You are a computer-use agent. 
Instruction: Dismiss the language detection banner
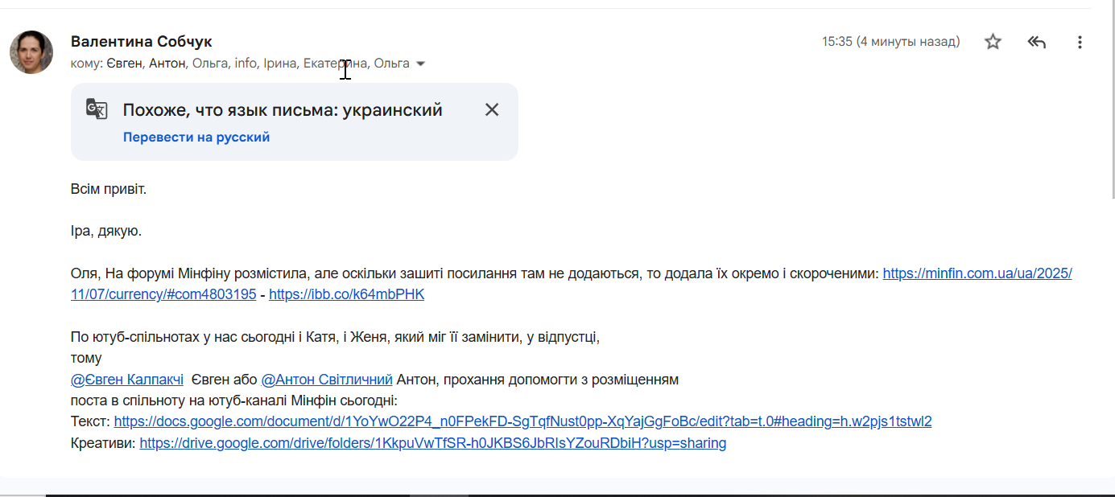pos(492,109)
